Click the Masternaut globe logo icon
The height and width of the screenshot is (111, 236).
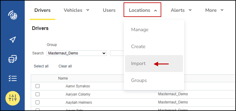13,15
